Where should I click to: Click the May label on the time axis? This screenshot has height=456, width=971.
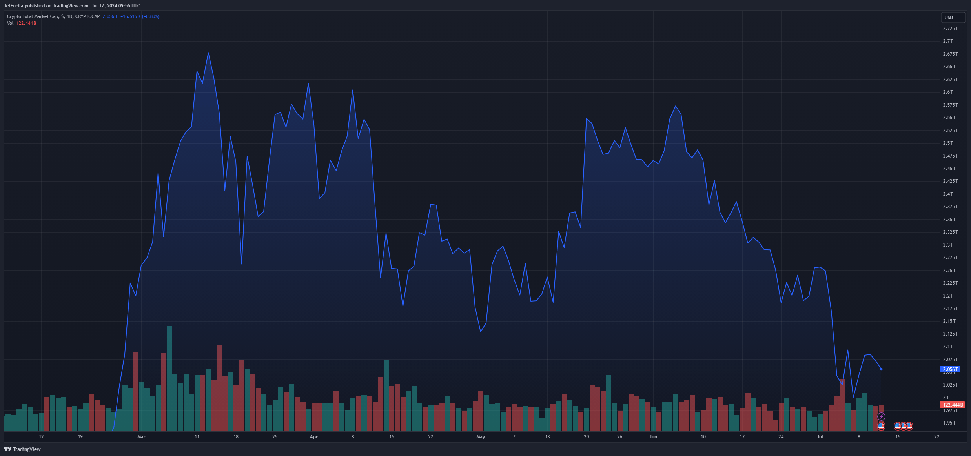[481, 437]
